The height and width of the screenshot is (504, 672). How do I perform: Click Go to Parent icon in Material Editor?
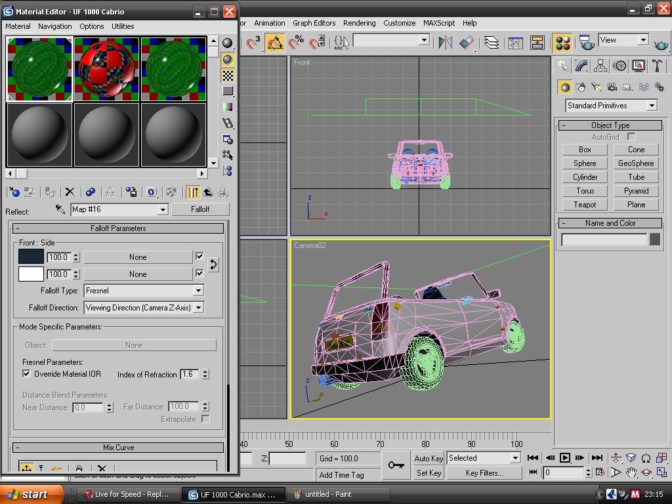(208, 192)
